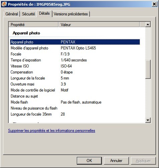The height and width of the screenshot is (168, 159).
Task: Select the Longueur de la focale row
Action: [75, 78]
